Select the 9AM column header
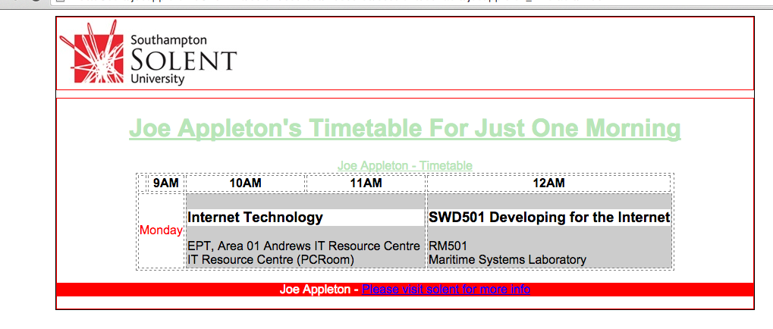The image size is (773, 329). (x=165, y=183)
